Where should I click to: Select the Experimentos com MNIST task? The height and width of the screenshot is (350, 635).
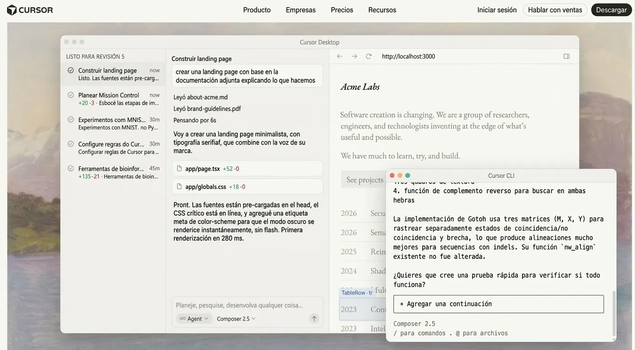(x=113, y=123)
